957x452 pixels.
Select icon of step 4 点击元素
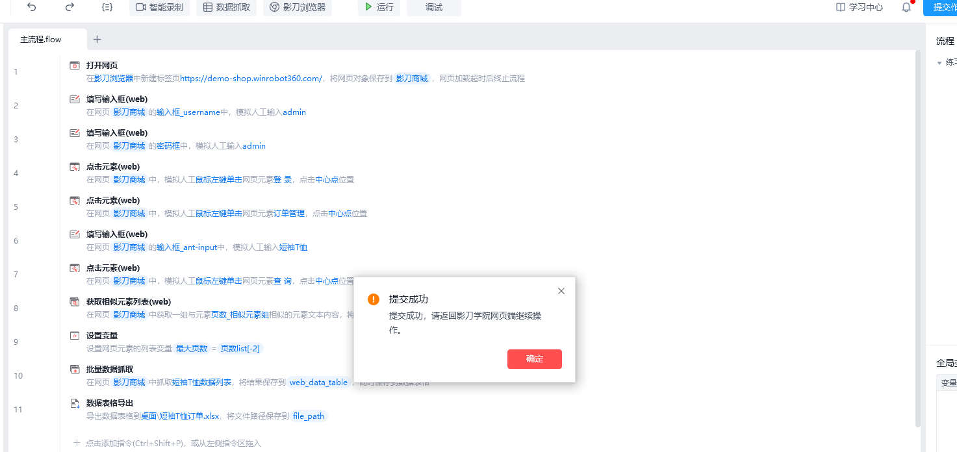[x=75, y=167]
